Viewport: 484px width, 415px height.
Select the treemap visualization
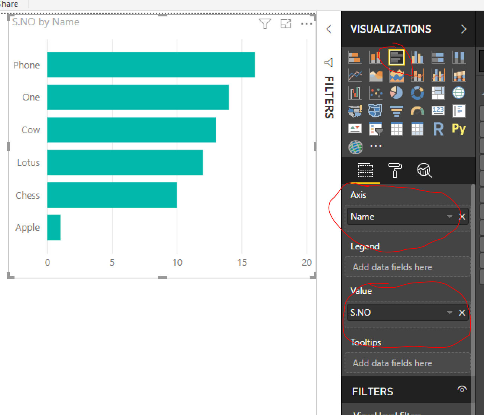pos(438,93)
